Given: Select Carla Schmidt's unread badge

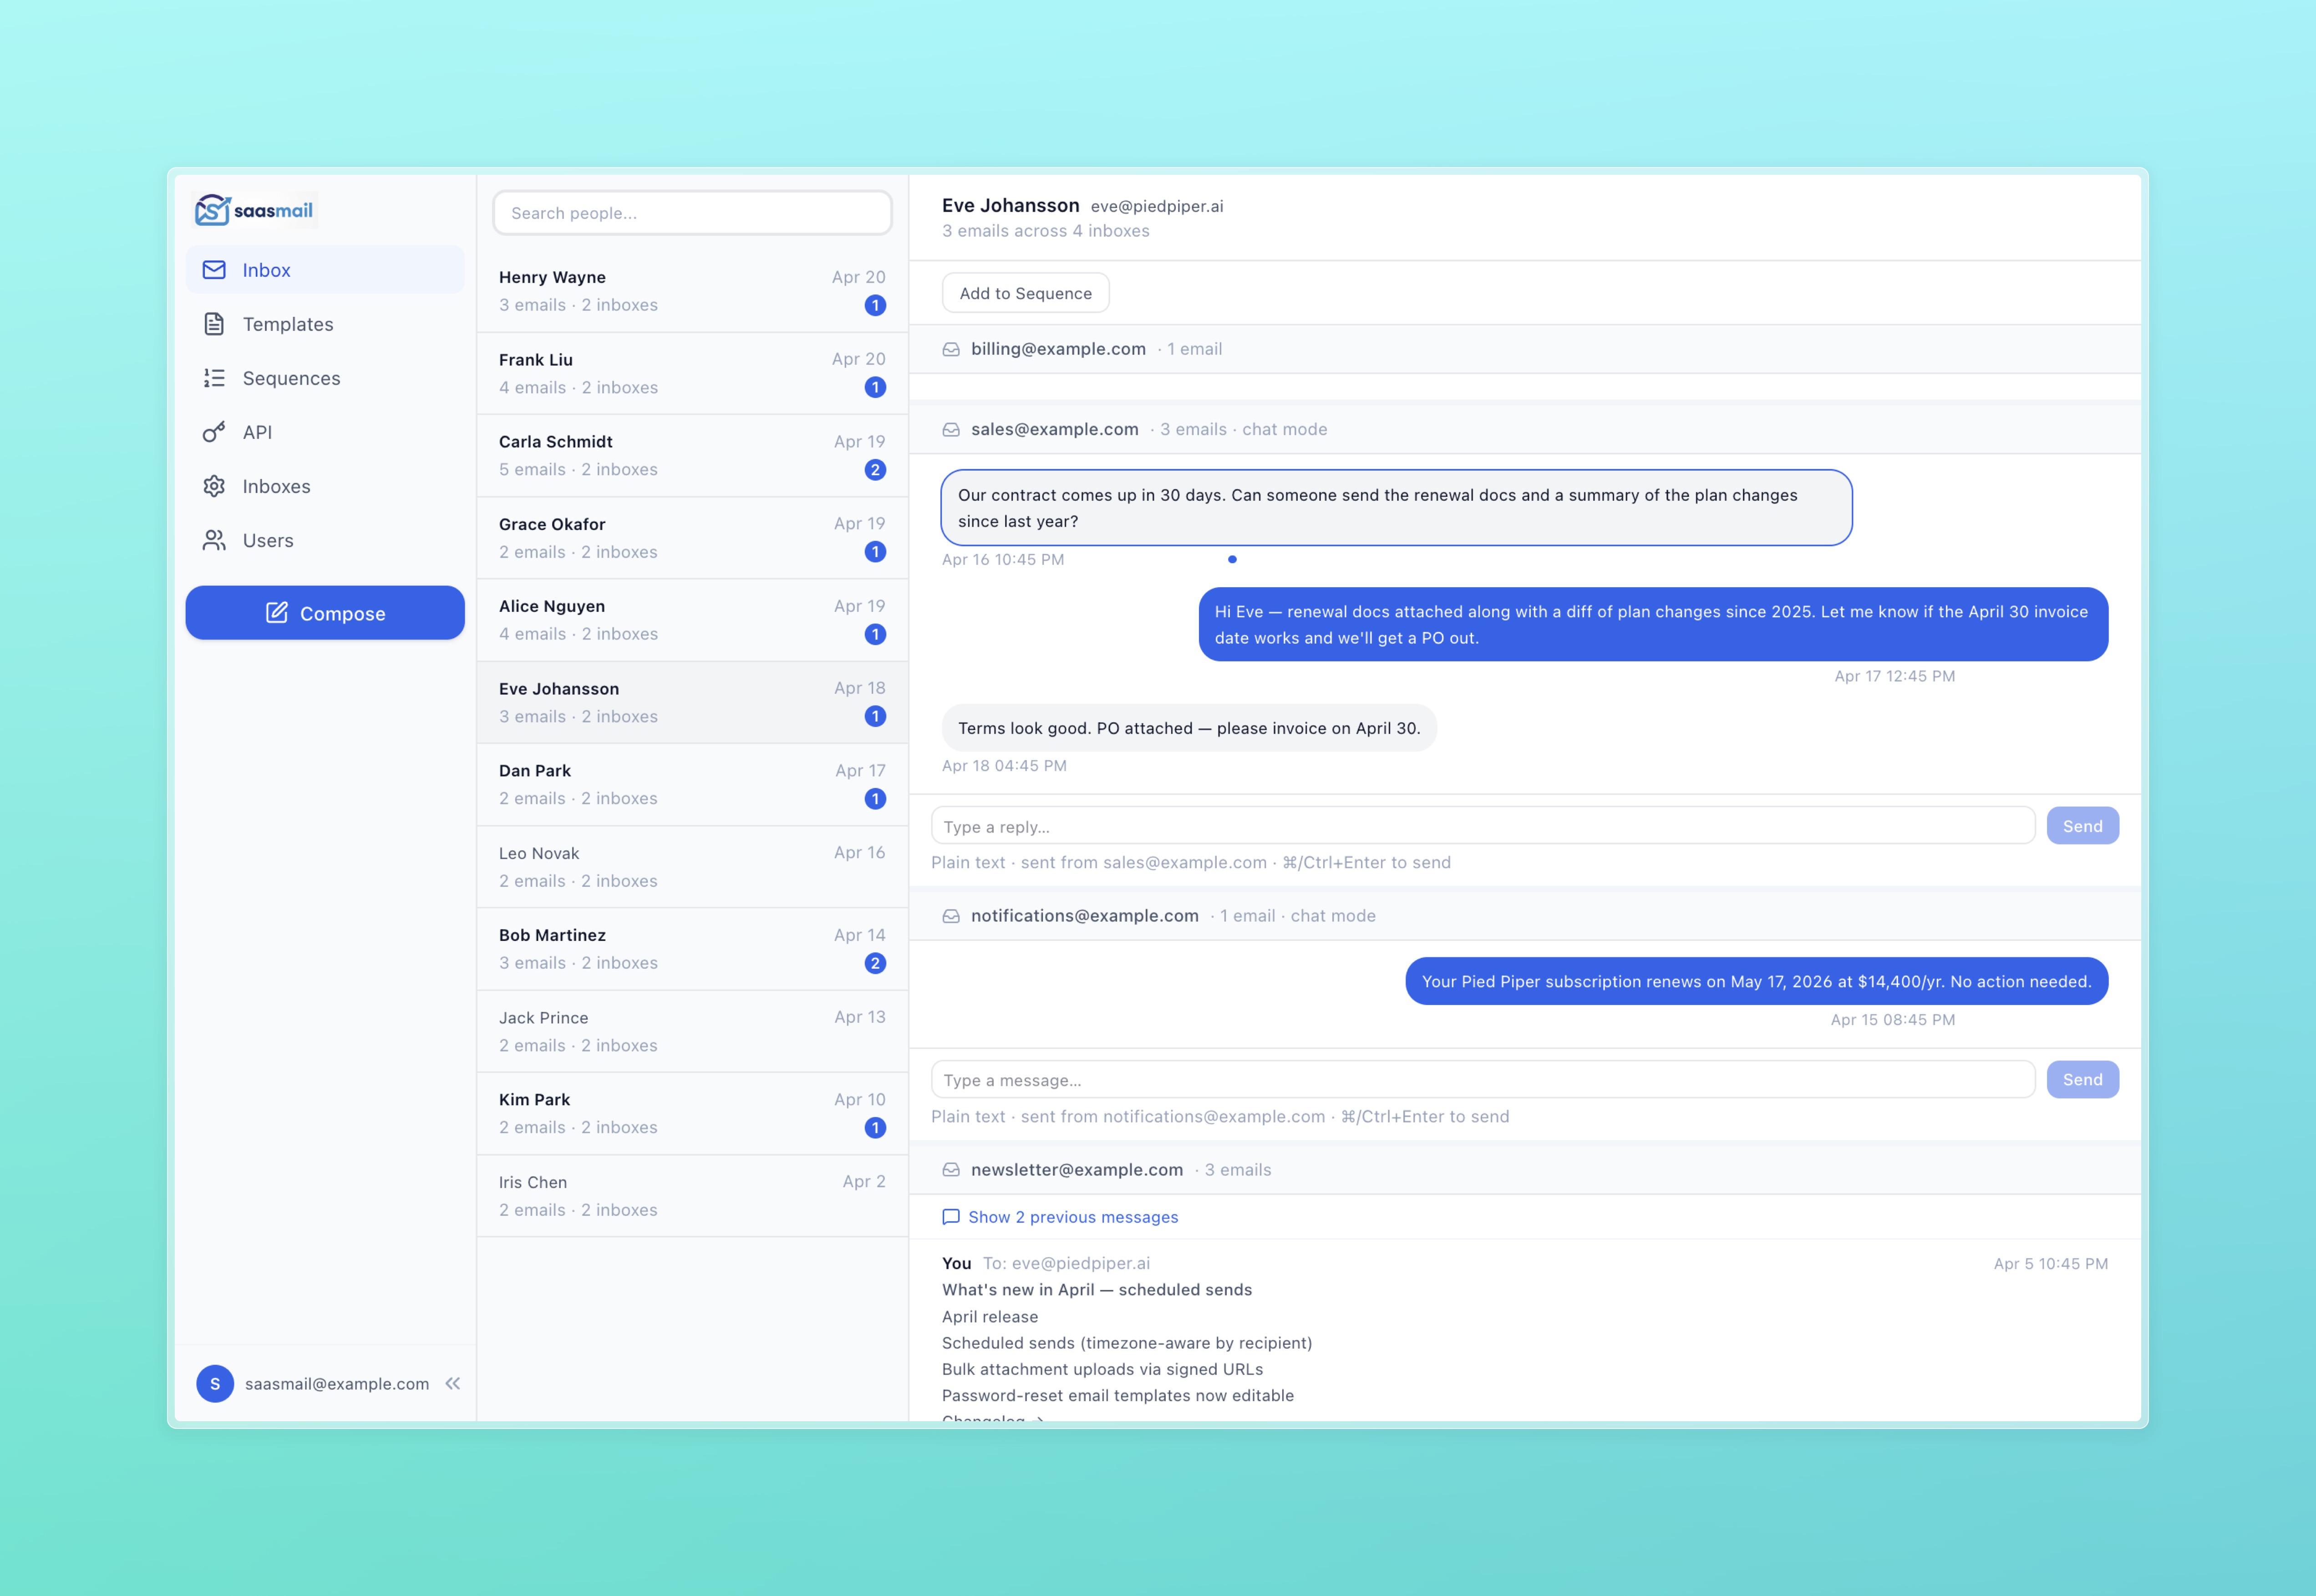Looking at the screenshot, I should 875,470.
